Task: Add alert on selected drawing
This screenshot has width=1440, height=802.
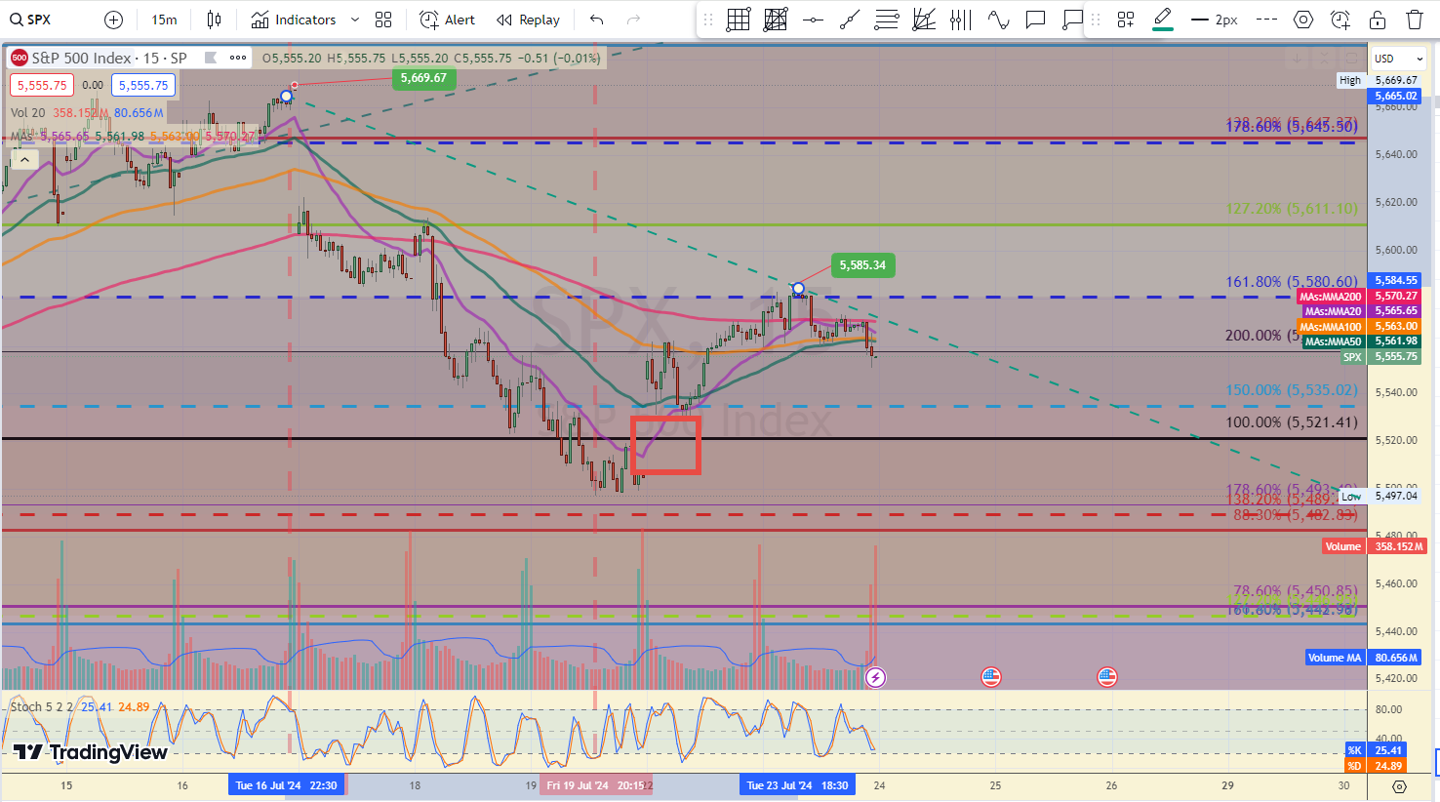Action: point(1340,20)
